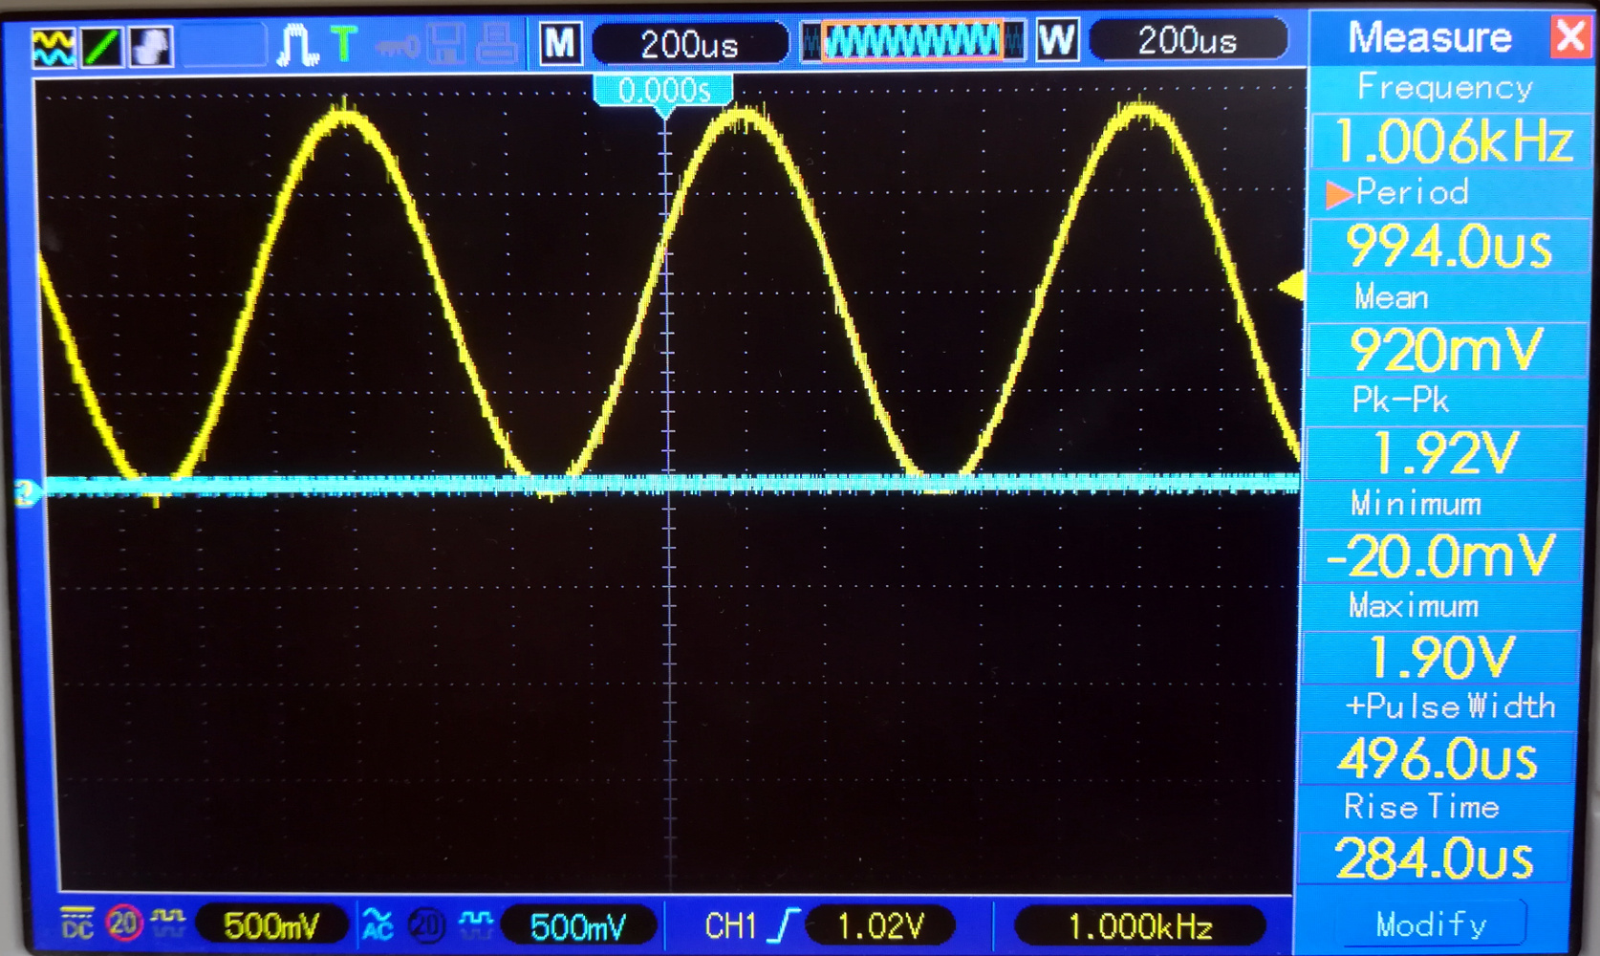Toggle CH1 DC coupling indicator

coord(76,923)
